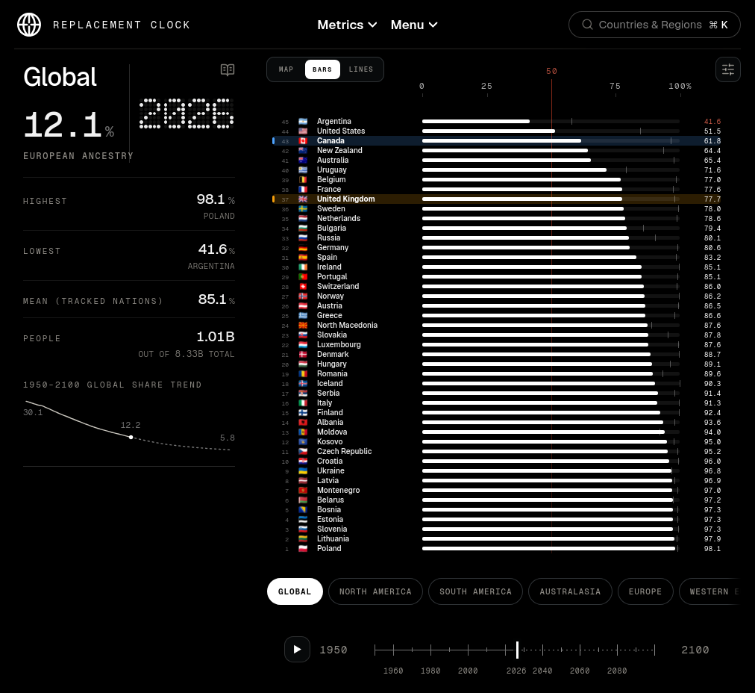Click the Replacement Clock globe logo
The height and width of the screenshot is (693, 755).
tap(29, 25)
